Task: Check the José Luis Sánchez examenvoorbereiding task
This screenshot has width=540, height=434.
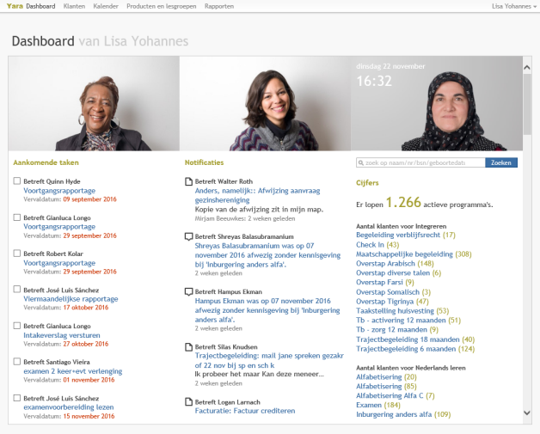Action: tap(17, 398)
